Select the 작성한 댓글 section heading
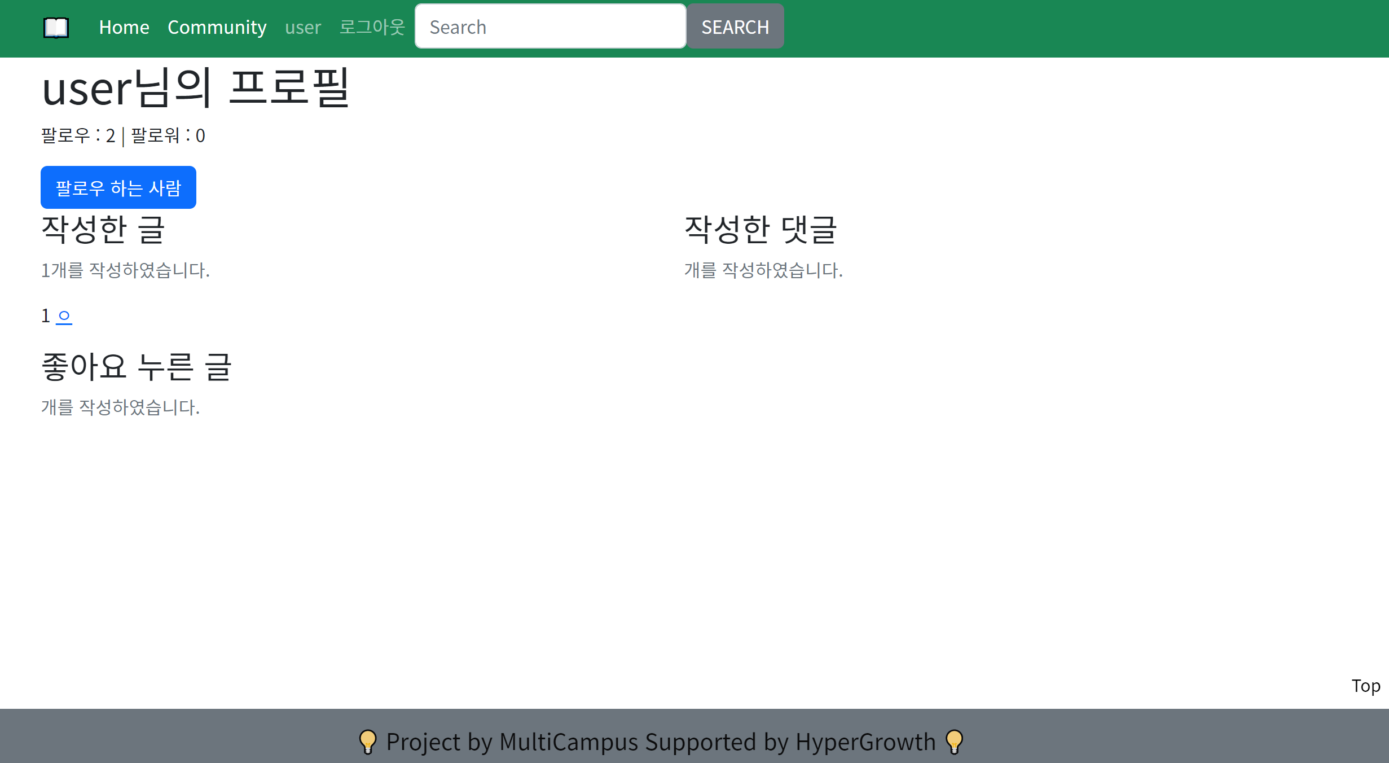The width and height of the screenshot is (1389, 763). click(760, 230)
